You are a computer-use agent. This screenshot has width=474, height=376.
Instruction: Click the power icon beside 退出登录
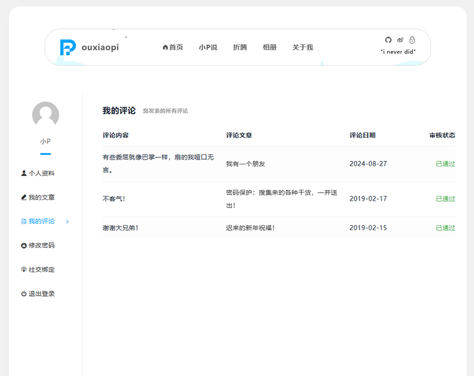tap(24, 294)
